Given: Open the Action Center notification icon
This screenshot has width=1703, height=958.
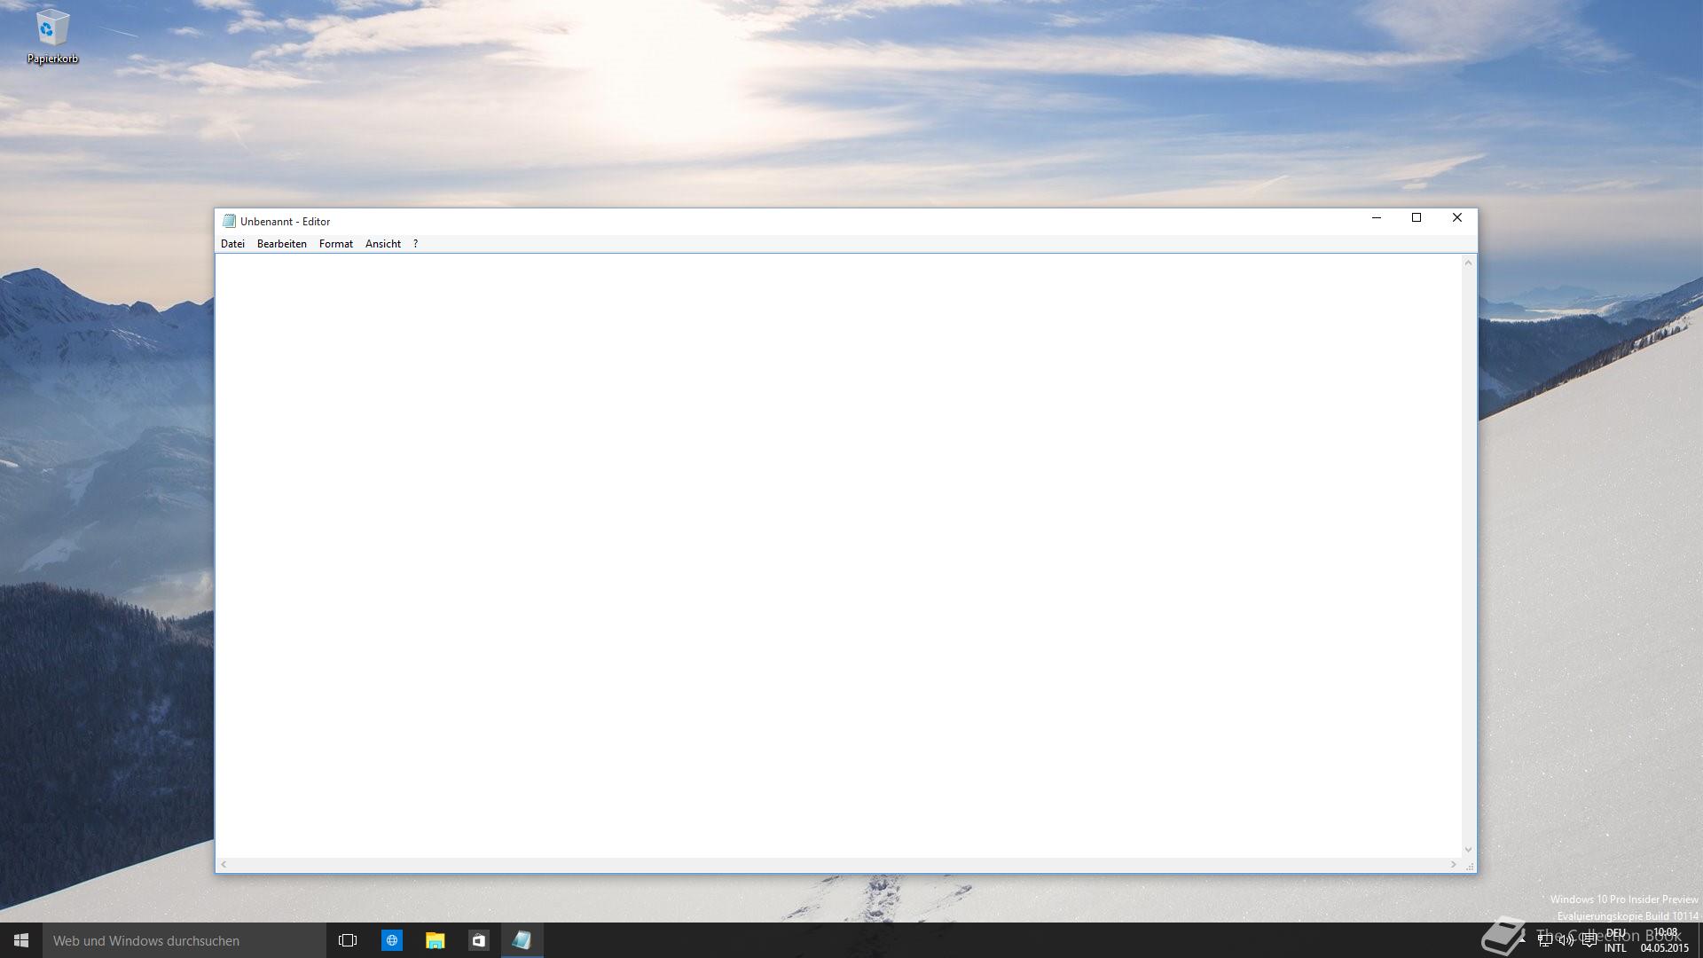Looking at the screenshot, I should (1589, 940).
